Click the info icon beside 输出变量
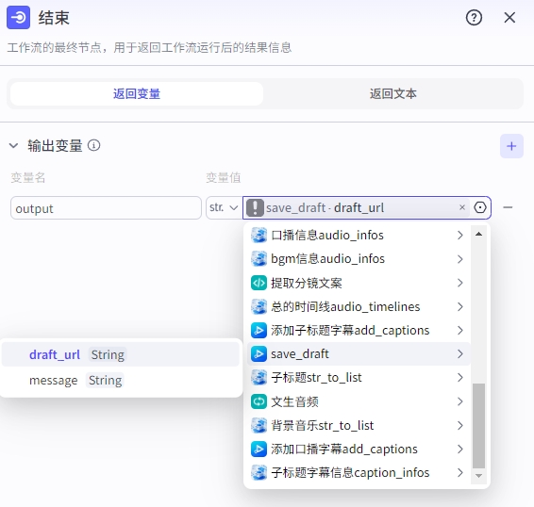Image resolution: width=534 pixels, height=507 pixels. pyautogui.click(x=94, y=146)
